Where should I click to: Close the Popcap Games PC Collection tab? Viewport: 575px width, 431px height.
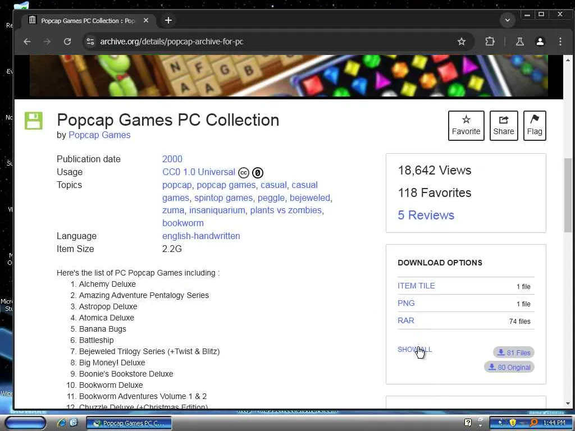click(146, 21)
